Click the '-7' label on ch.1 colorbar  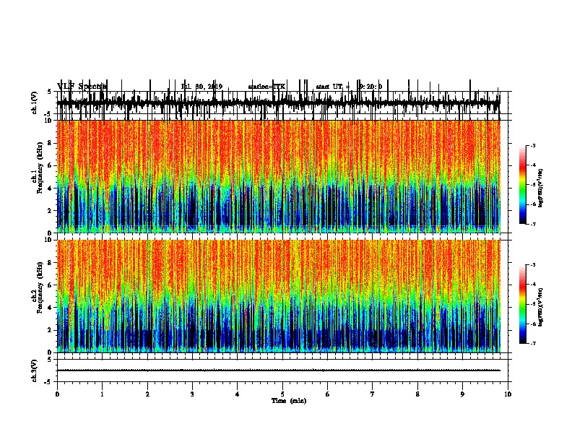point(533,224)
